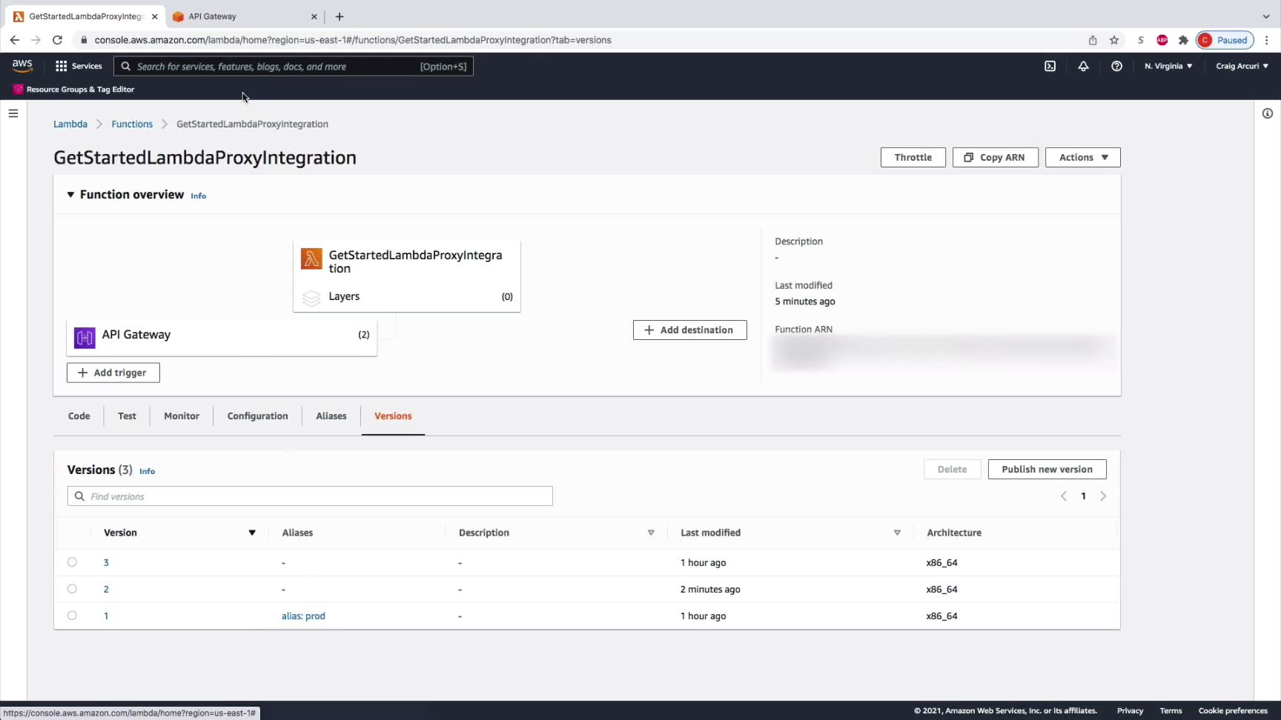Open the Services grid menu
The width and height of the screenshot is (1281, 720).
79,66
